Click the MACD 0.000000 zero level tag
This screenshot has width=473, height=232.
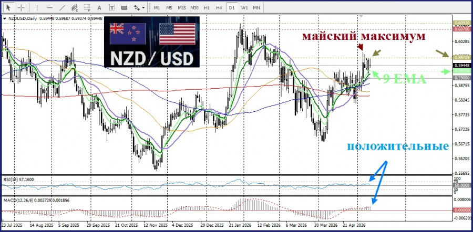pyautogui.click(x=461, y=210)
